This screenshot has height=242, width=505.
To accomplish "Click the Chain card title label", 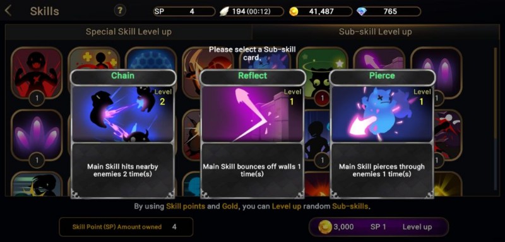I will pos(123,76).
